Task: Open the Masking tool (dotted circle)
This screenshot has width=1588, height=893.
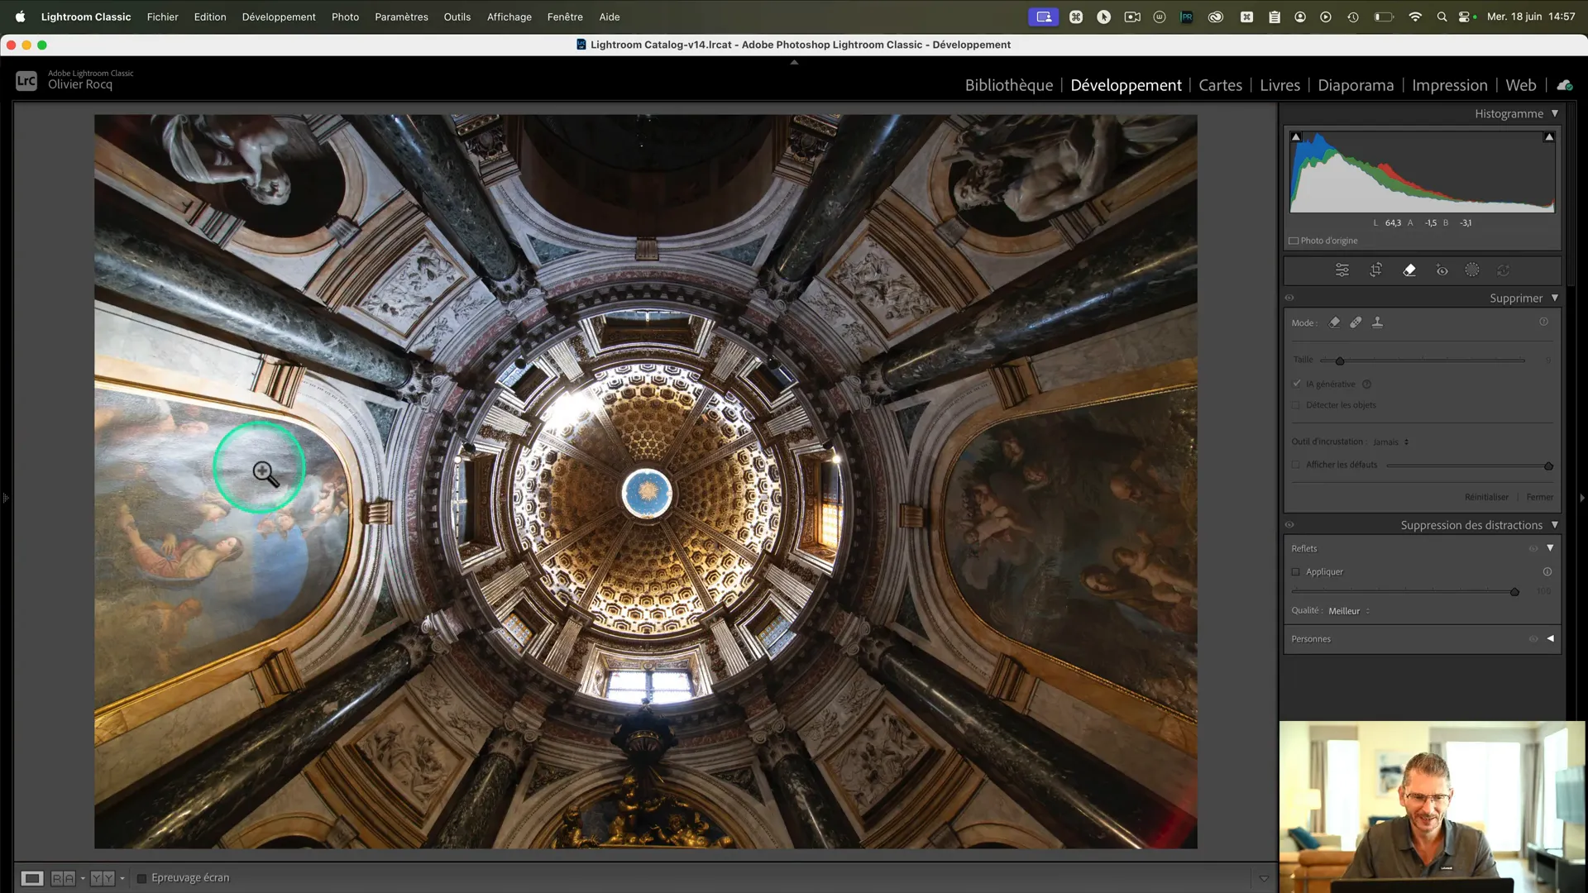Action: click(1472, 270)
